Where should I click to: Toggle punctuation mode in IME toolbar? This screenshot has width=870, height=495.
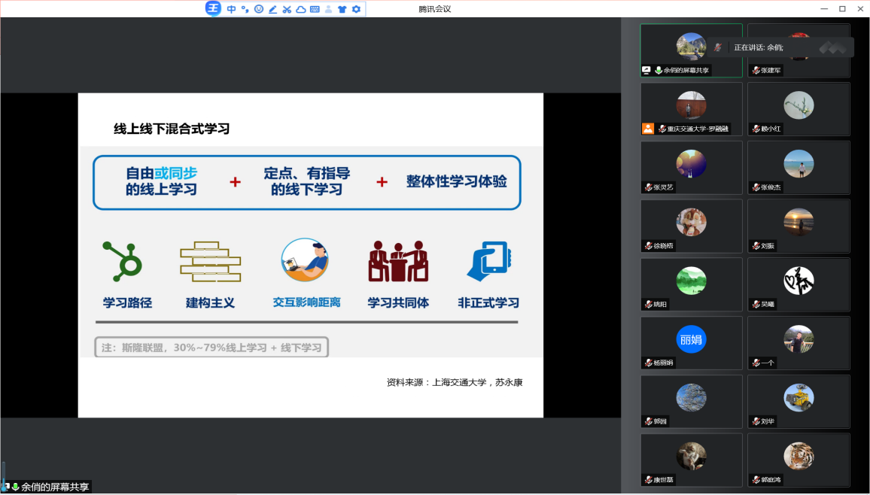[245, 9]
